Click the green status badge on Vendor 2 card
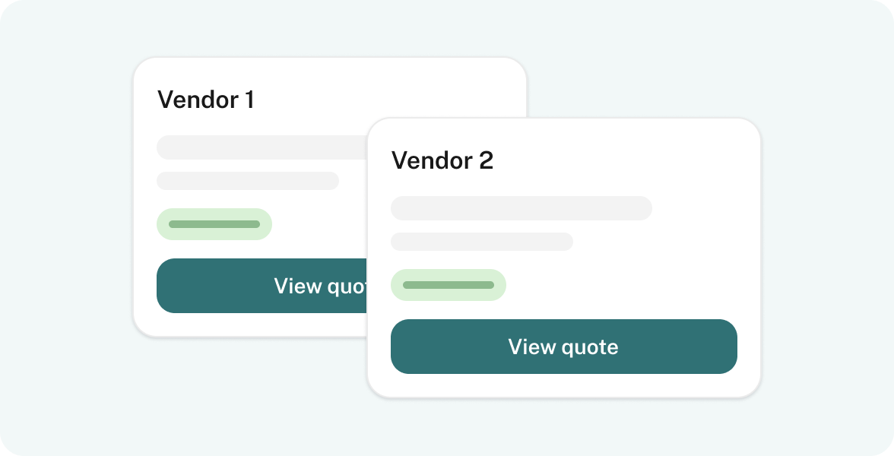The width and height of the screenshot is (894, 456). pos(449,285)
